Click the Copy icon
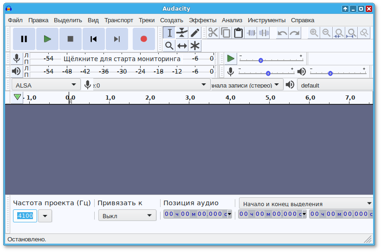The image size is (381, 252). coord(226,33)
